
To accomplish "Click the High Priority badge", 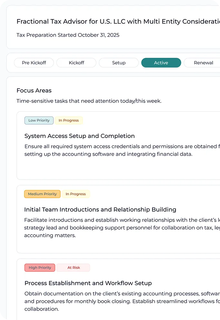I will [x=40, y=267].
